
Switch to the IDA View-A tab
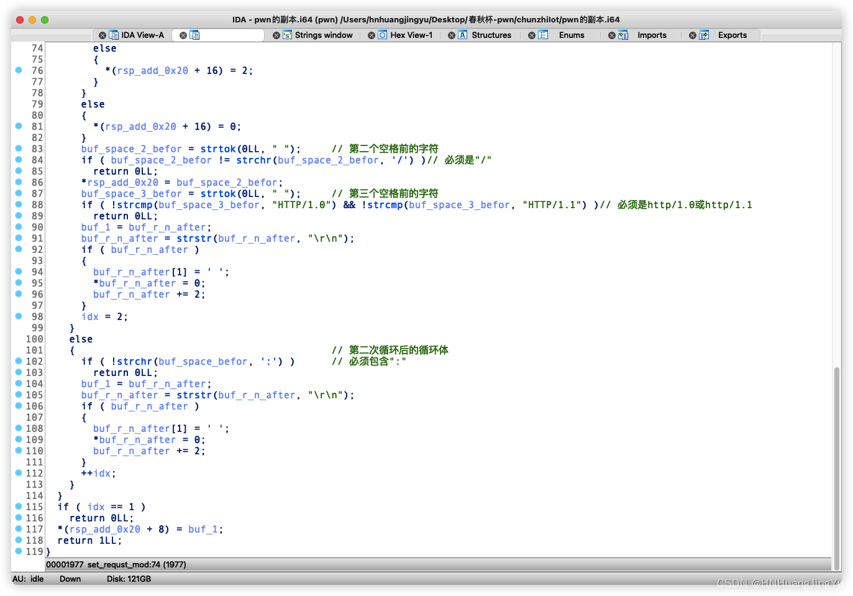click(143, 35)
